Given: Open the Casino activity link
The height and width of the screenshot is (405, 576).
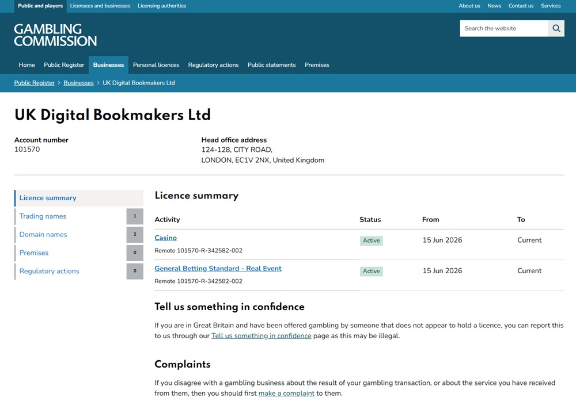Looking at the screenshot, I should pos(166,238).
